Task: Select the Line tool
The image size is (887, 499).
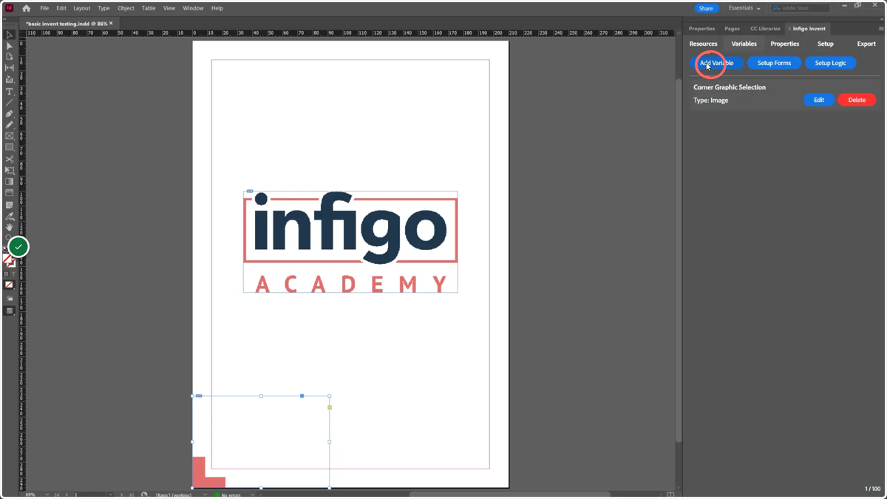Action: pyautogui.click(x=10, y=103)
